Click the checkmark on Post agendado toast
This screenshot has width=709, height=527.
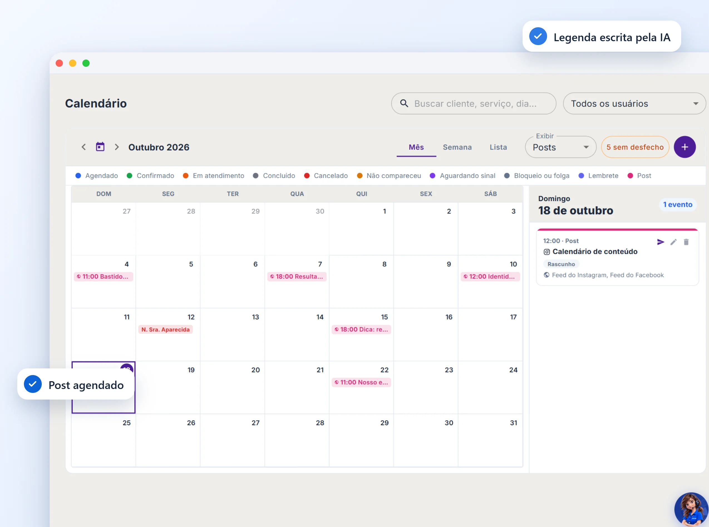click(33, 384)
